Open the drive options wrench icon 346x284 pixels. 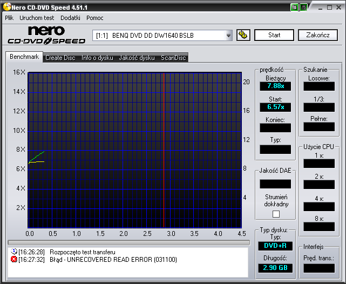243,35
